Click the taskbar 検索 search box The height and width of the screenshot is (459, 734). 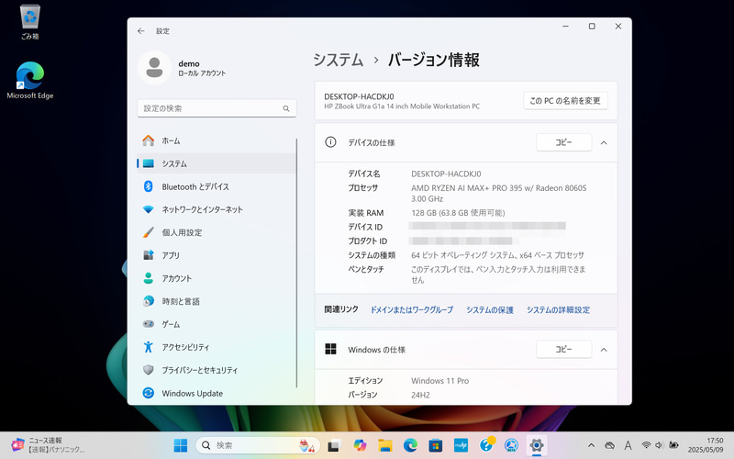(x=258, y=445)
